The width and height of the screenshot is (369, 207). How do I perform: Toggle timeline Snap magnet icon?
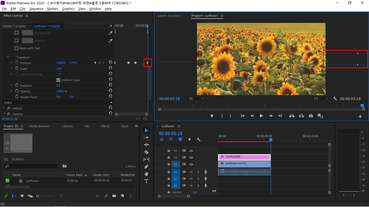coord(171,139)
